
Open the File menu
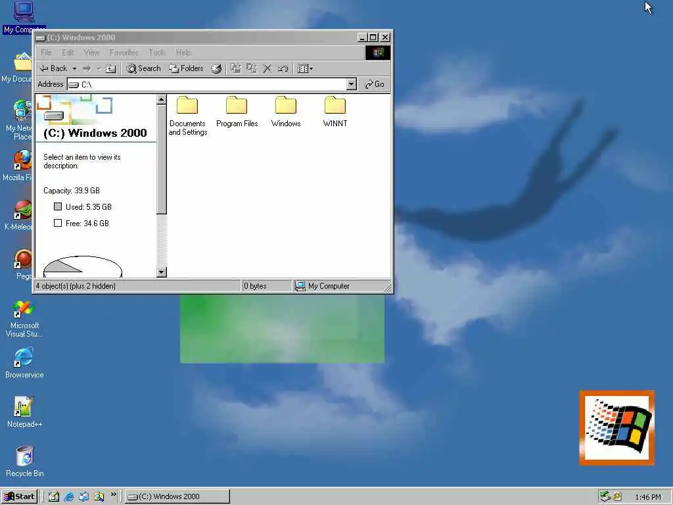47,53
